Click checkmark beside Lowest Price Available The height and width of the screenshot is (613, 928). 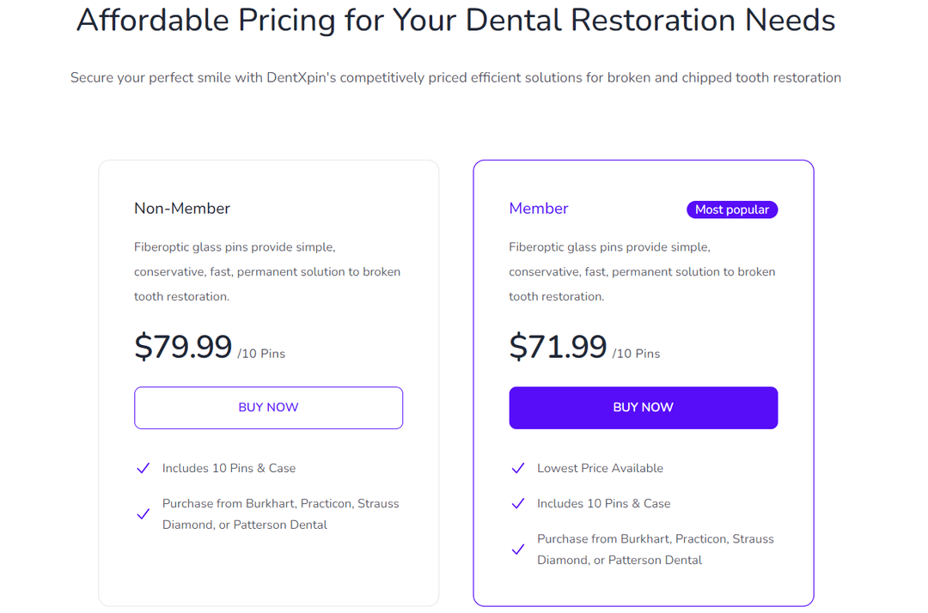517,468
